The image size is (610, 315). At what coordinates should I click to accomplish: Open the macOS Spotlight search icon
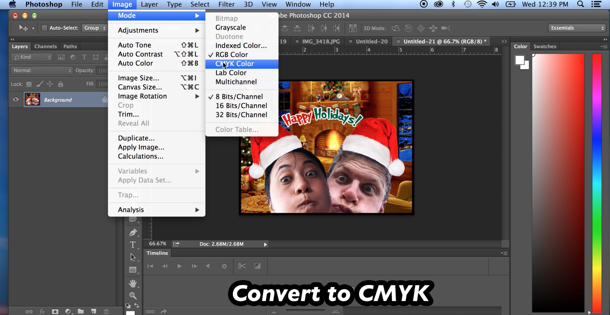[x=581, y=4]
